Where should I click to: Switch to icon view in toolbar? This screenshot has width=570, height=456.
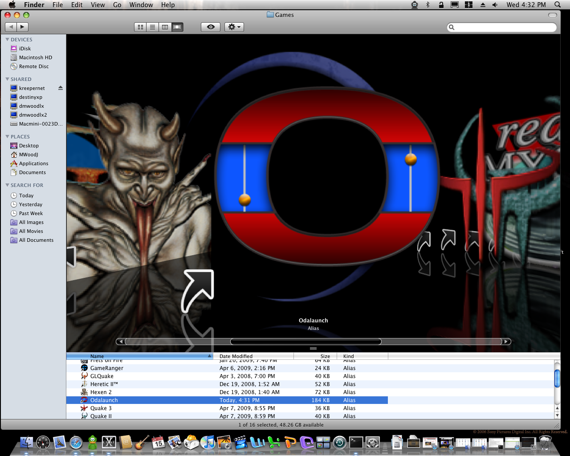point(140,27)
